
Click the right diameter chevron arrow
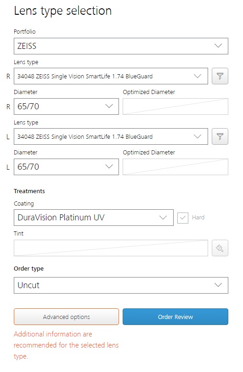tap(109, 106)
